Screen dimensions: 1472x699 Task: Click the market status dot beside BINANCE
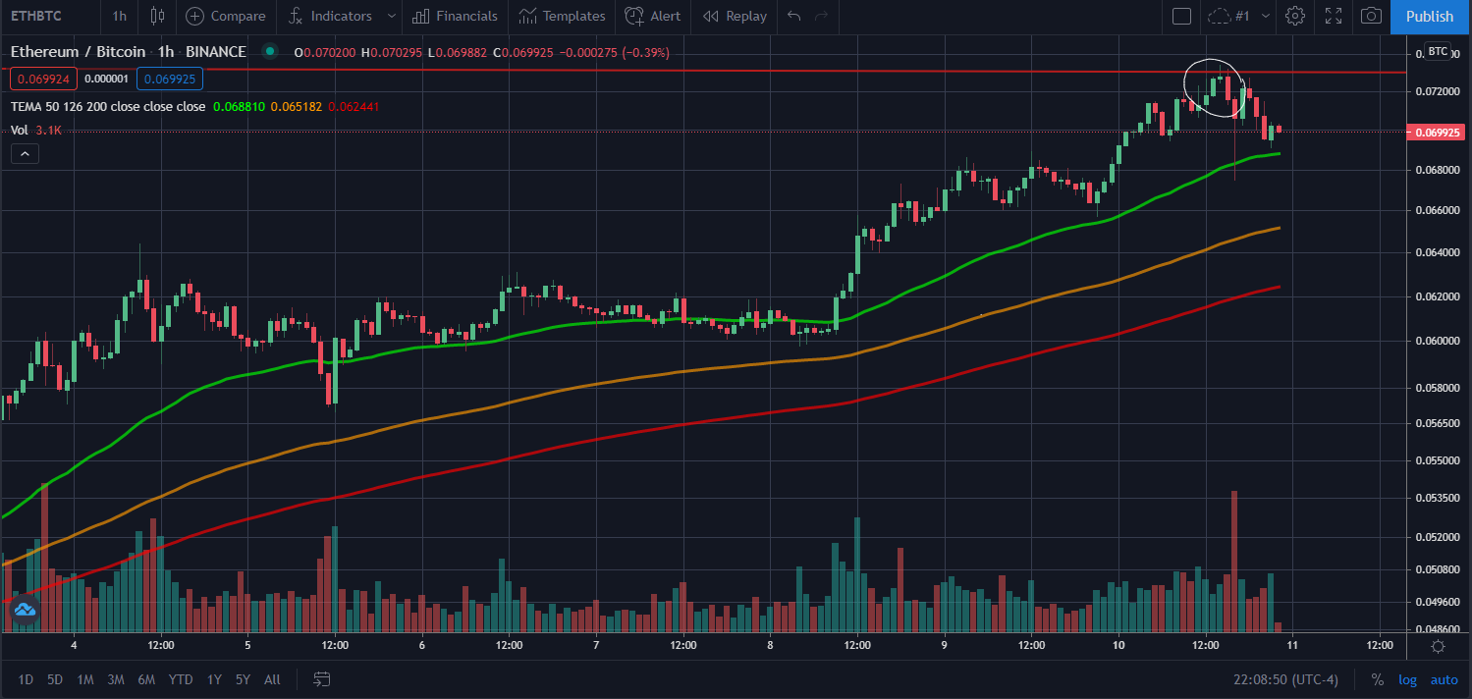270,52
